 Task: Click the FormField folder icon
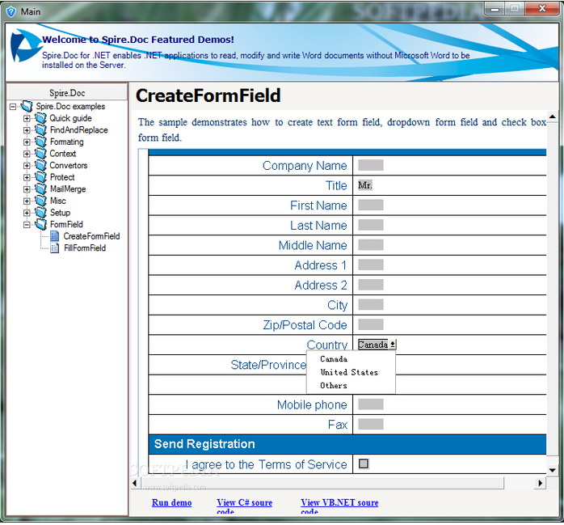(40, 224)
